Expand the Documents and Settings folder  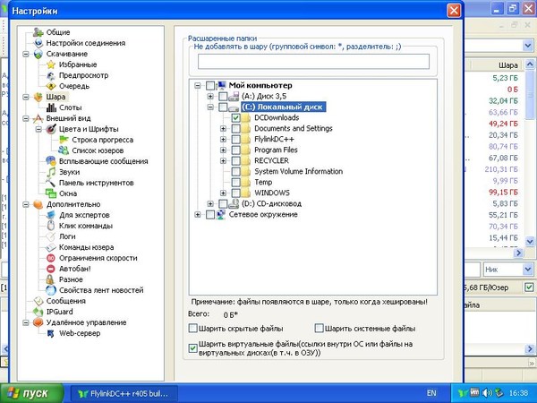click(x=223, y=128)
